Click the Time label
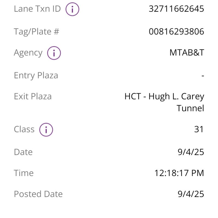This screenshot has height=218, width=218. (x=24, y=173)
